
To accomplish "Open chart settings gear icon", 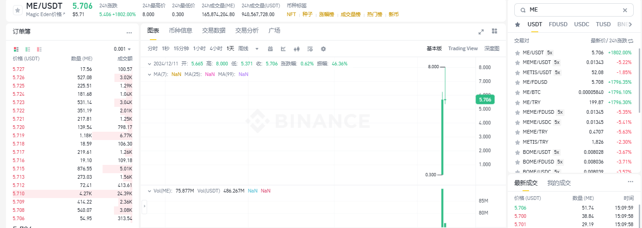I will coord(323,49).
